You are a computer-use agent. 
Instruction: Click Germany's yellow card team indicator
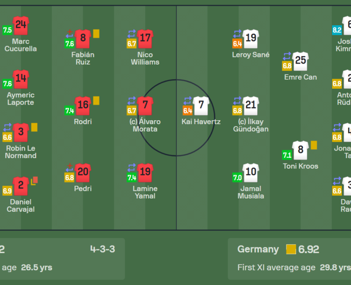pyautogui.click(x=291, y=249)
